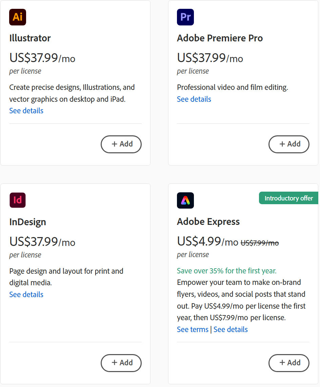Click the struck-through US$7.99/mo price
The height and width of the screenshot is (387, 320).
260,243
